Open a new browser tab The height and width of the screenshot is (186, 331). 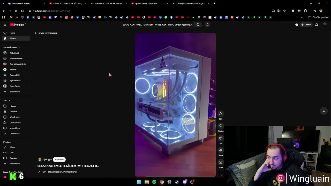[x=214, y=3]
